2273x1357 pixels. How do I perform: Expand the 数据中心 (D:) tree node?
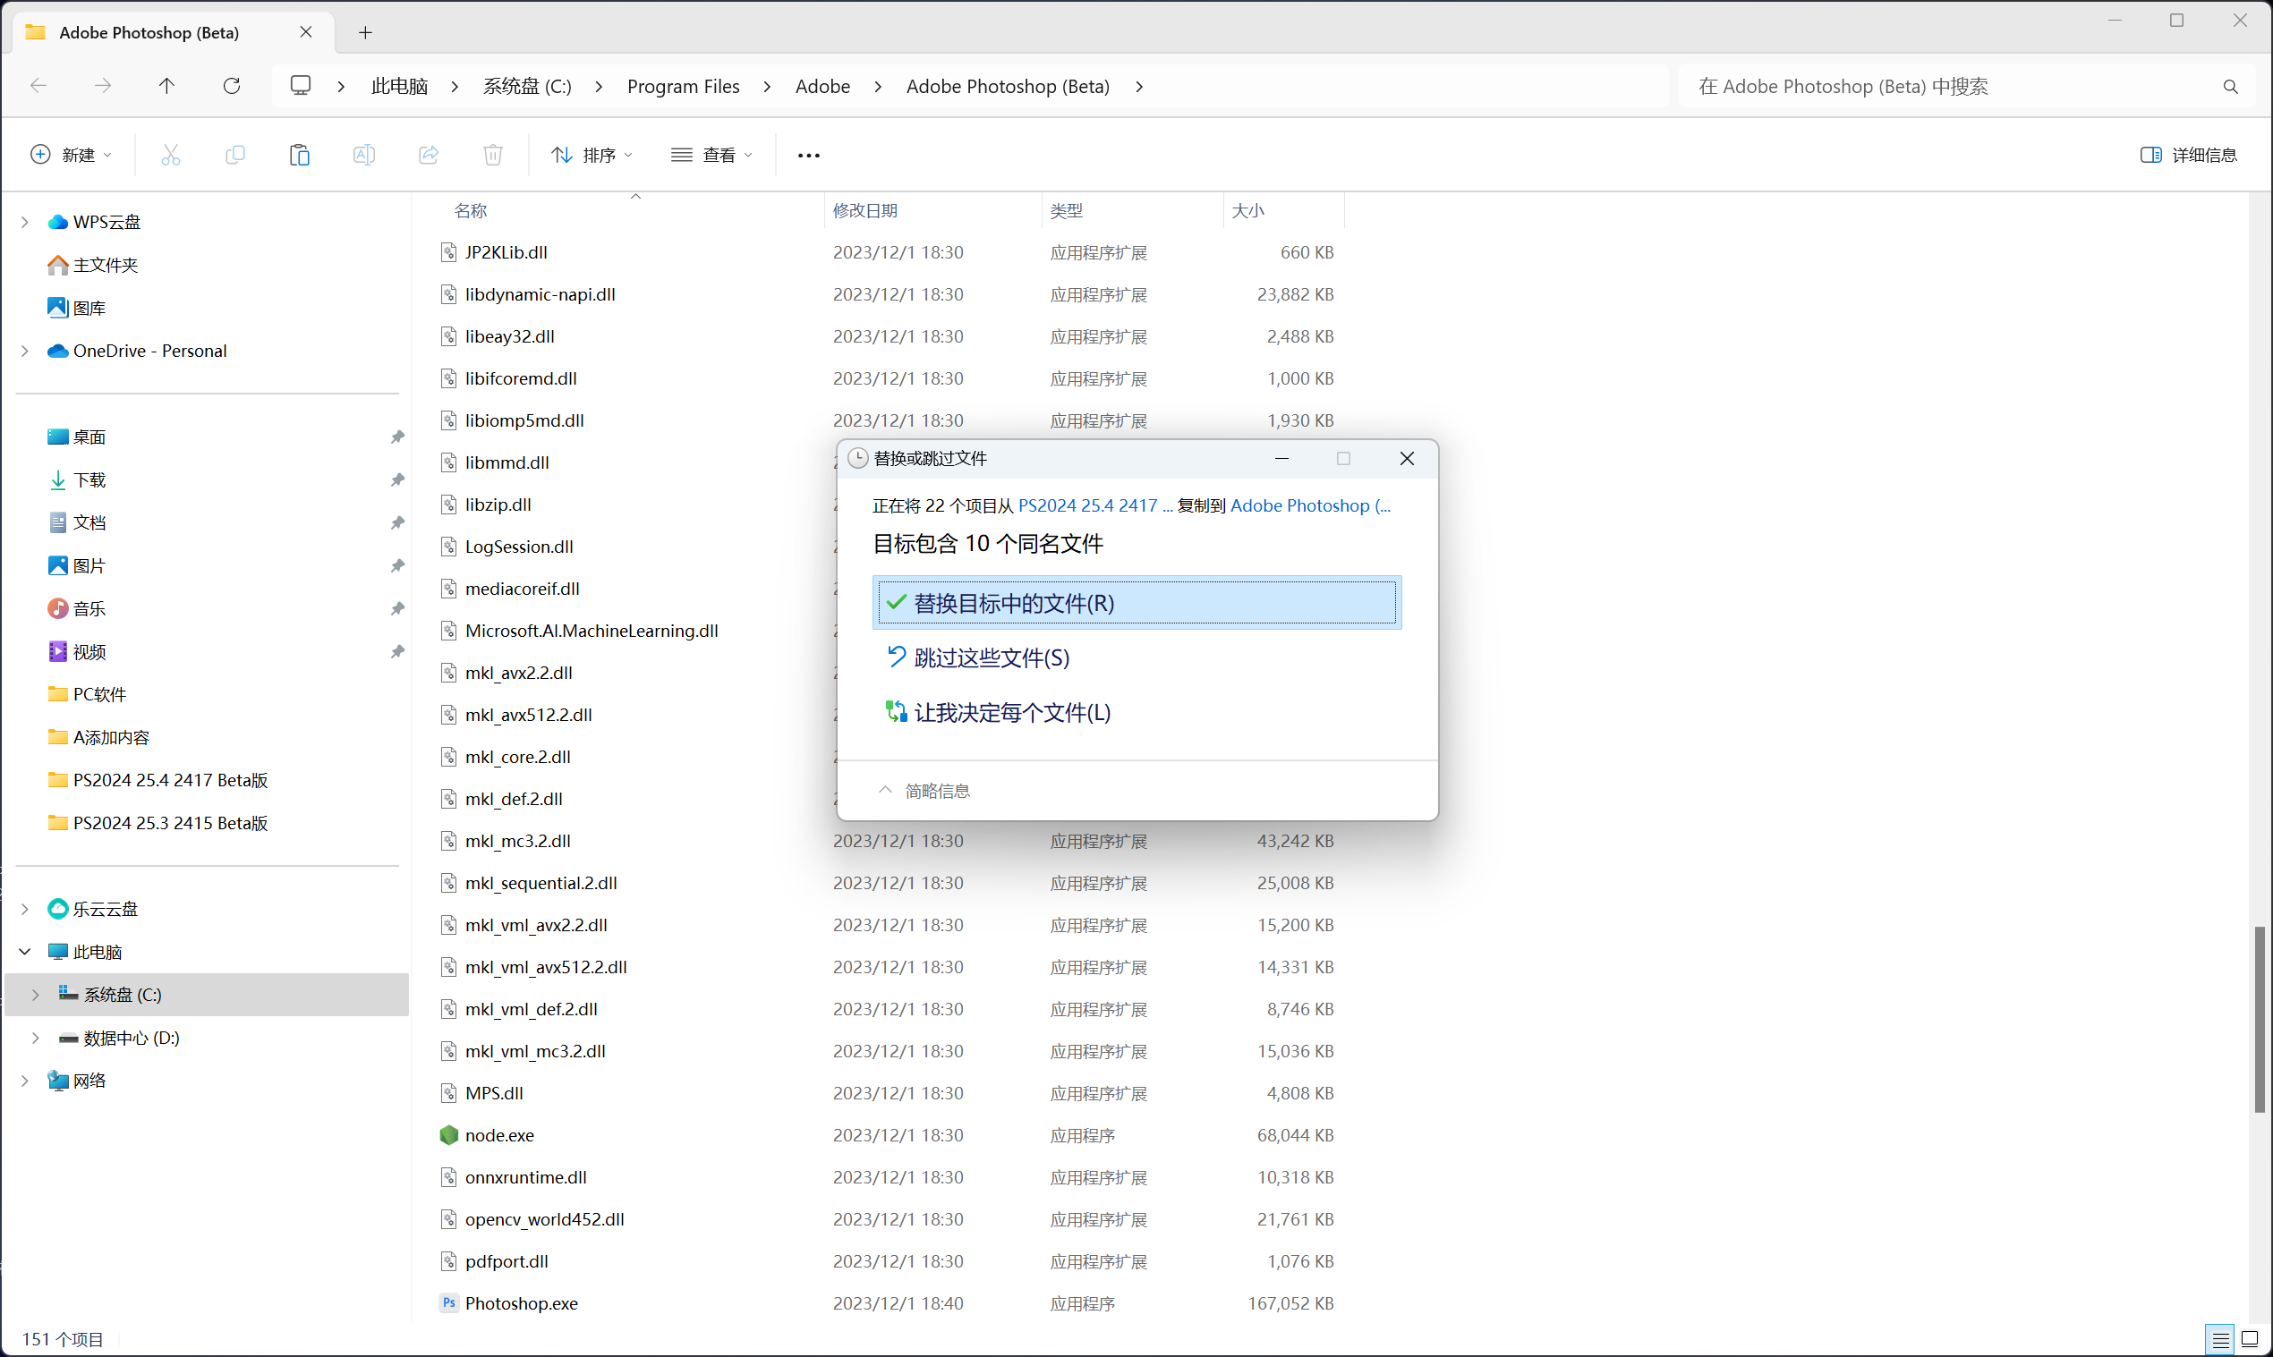pyautogui.click(x=36, y=1038)
